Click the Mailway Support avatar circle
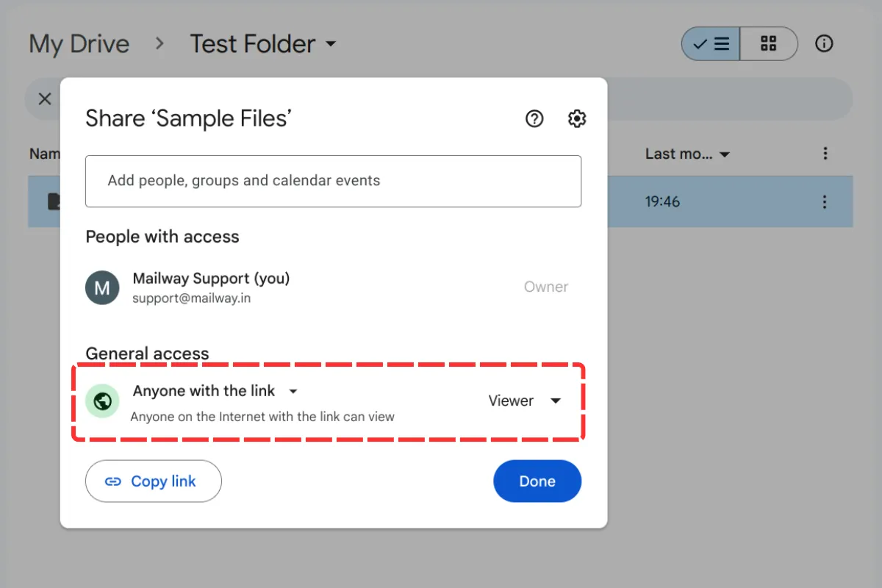Screen dimensions: 882x588 point(102,287)
